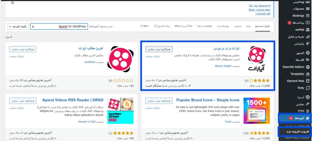Image resolution: width=312 pixels, height=141 pixels.
Task: Open the WooCommerce (ووکامرس) sidebar icon
Action: (x=307, y=2)
